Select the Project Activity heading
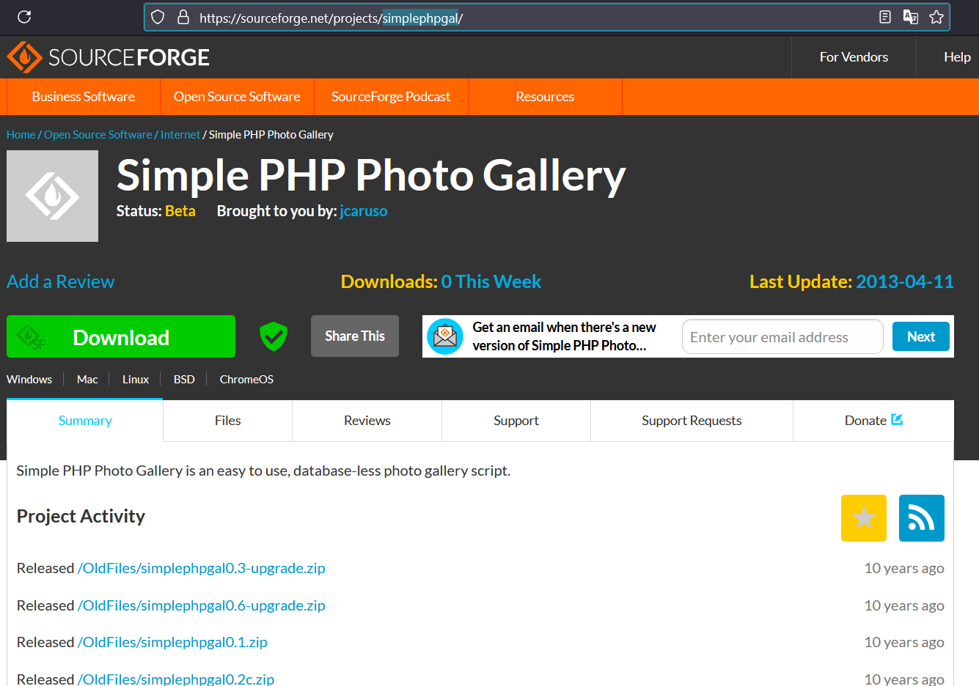The image size is (979, 686). coord(81,517)
